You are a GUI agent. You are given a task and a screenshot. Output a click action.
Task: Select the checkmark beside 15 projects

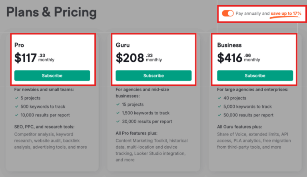(118, 104)
